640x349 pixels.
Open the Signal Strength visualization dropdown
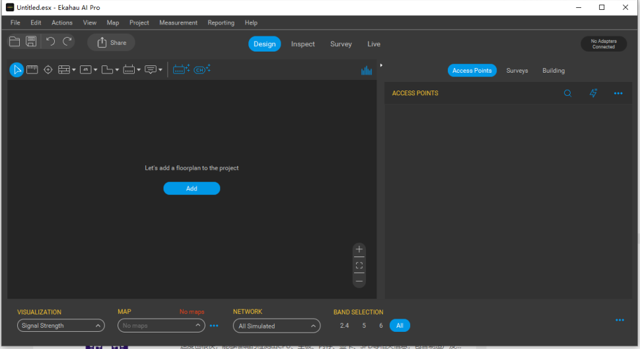tap(61, 326)
